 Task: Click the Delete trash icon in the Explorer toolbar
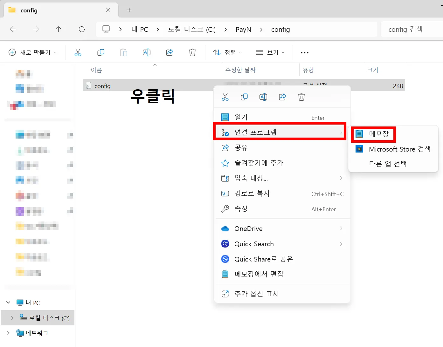(x=192, y=52)
